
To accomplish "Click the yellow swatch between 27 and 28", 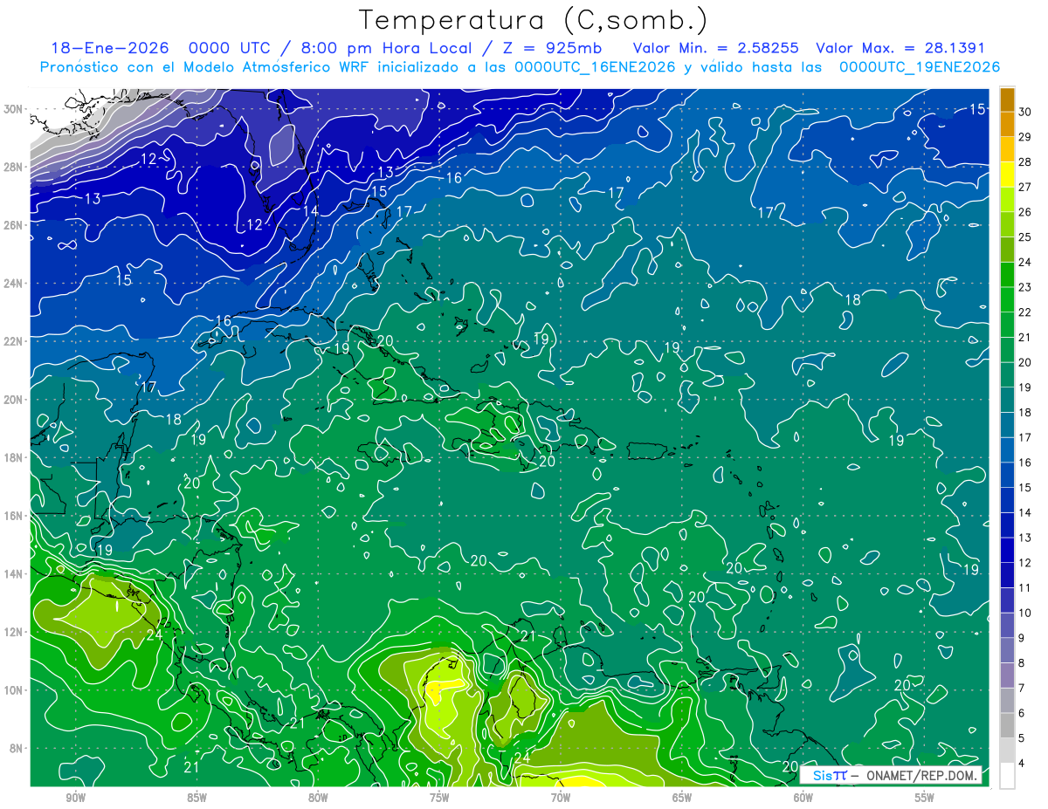I will pyautogui.click(x=1007, y=174).
